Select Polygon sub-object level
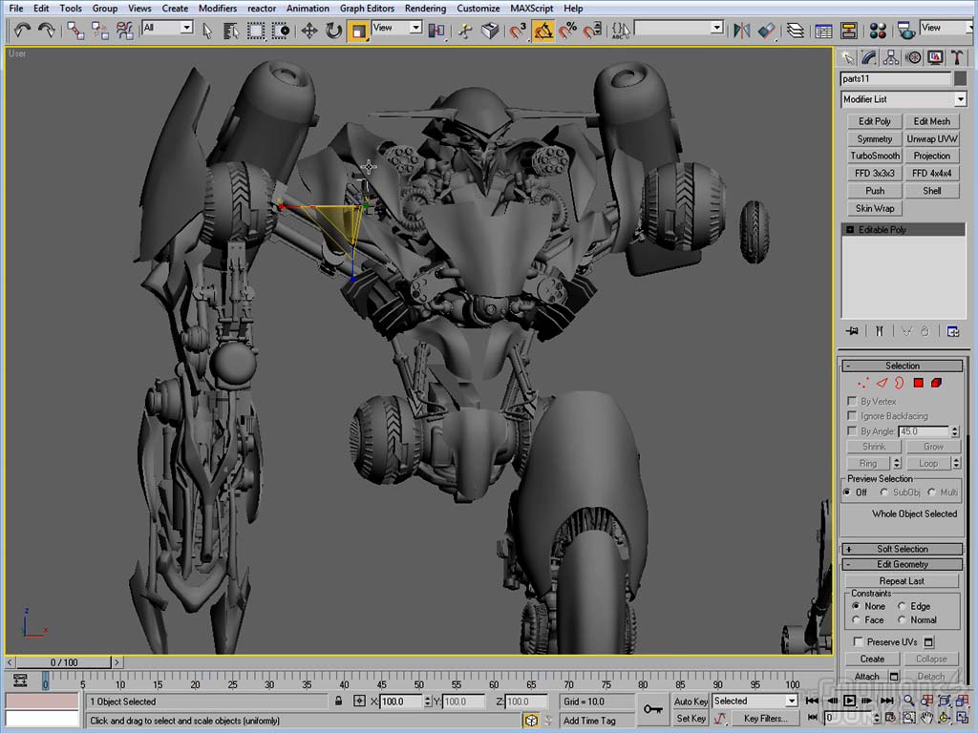 coord(918,383)
